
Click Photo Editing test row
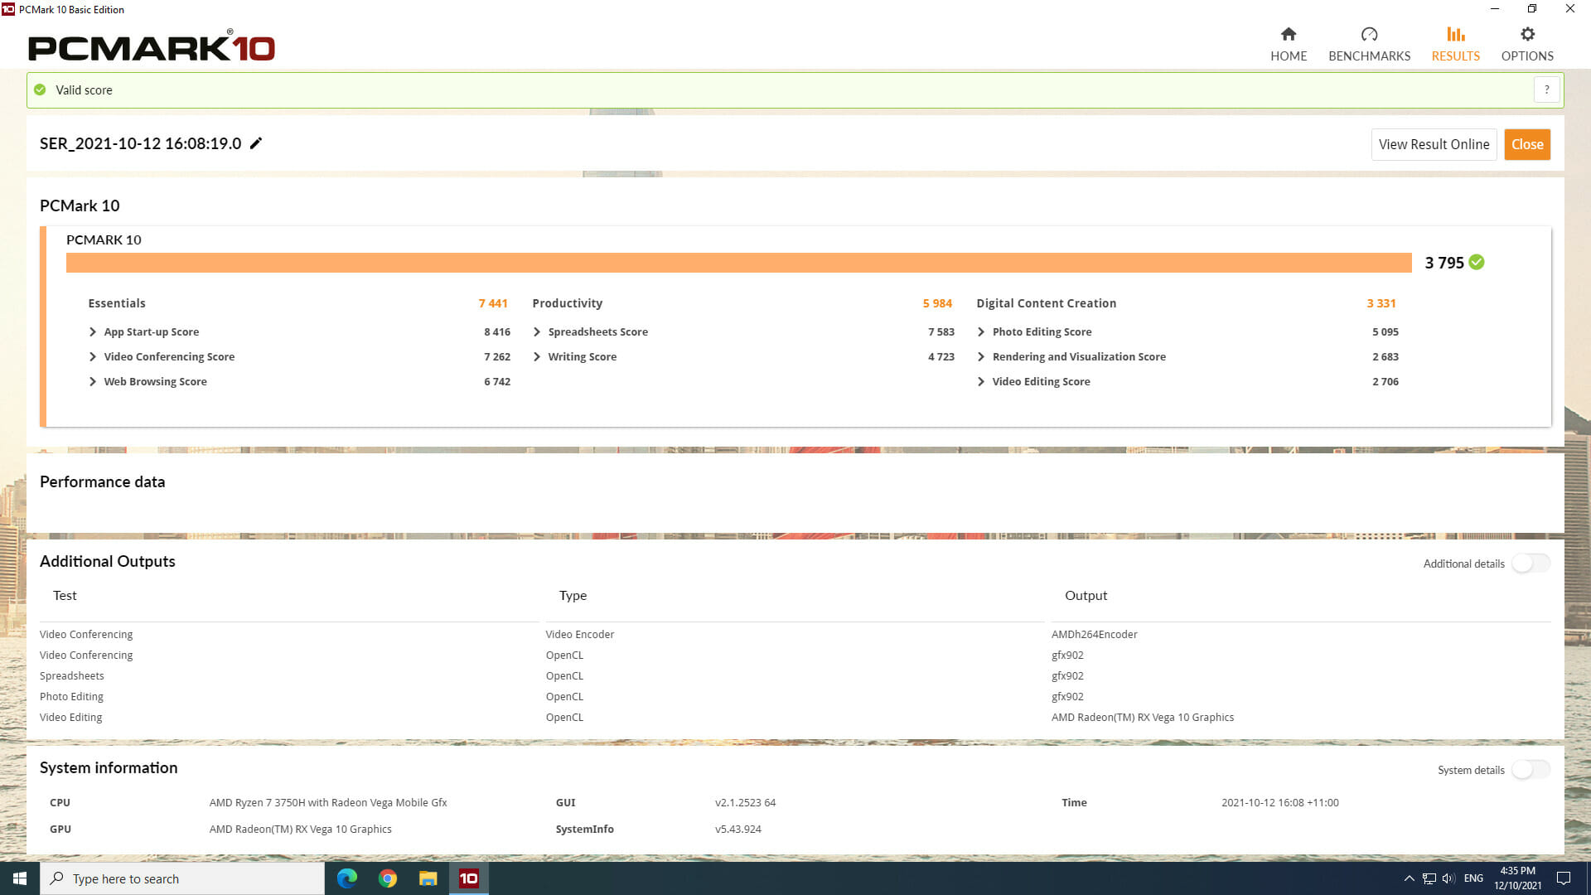71,696
